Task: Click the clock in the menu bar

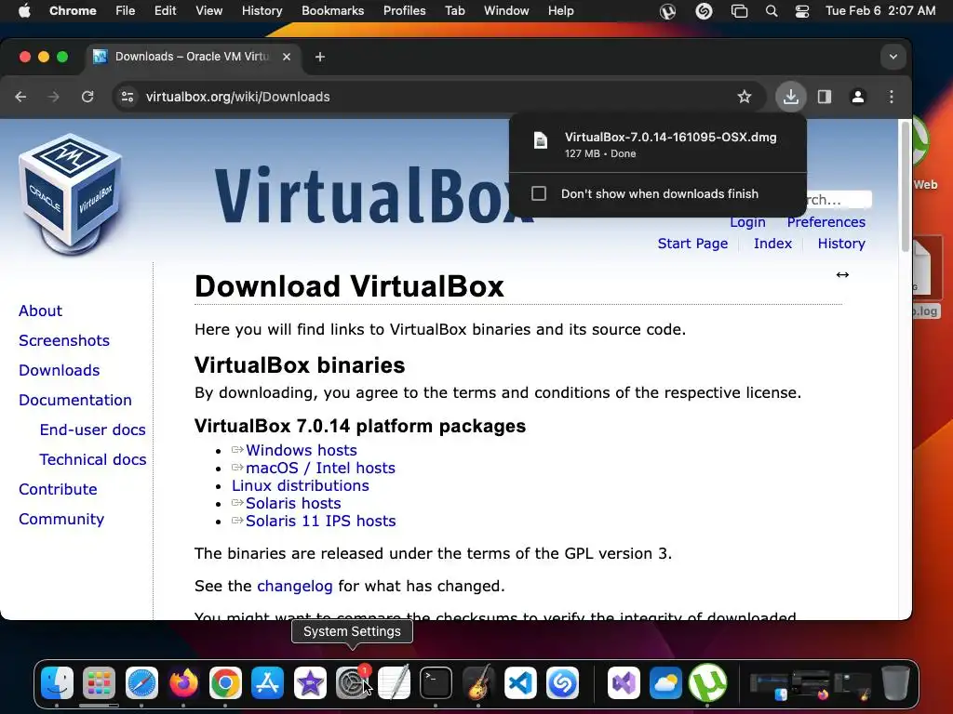Action: 880,11
